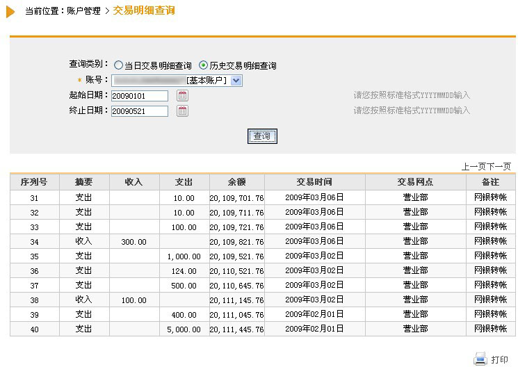Image resolution: width=518 pixels, height=367 pixels.
Task: Click the 余额 column header
Action: pos(236,182)
